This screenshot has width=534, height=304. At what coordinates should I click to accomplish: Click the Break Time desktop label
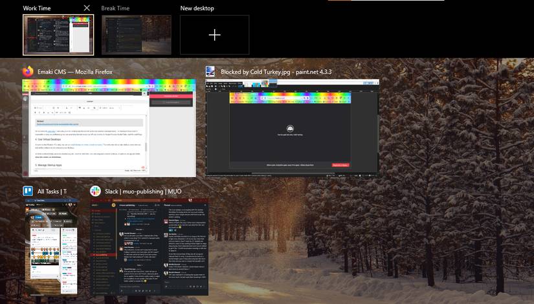click(x=115, y=8)
